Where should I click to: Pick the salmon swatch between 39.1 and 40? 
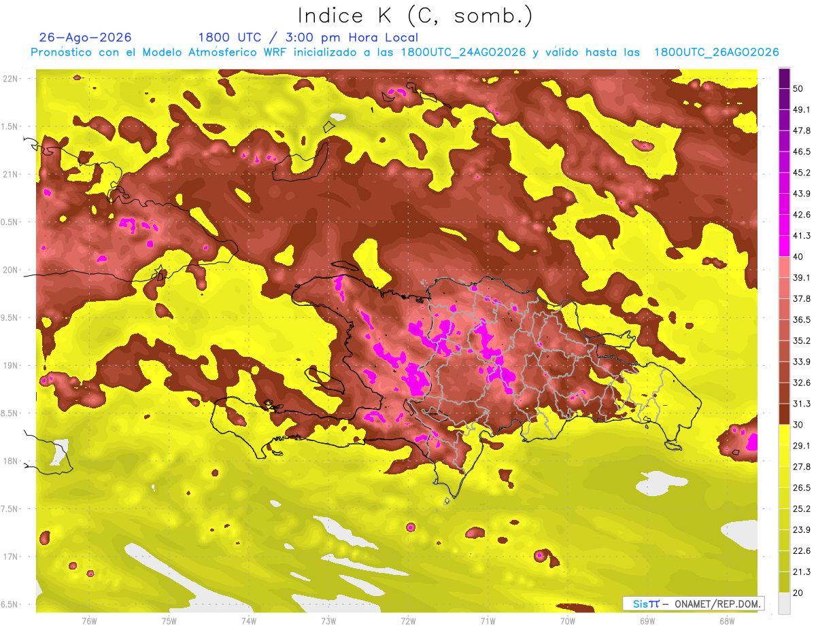click(784, 267)
